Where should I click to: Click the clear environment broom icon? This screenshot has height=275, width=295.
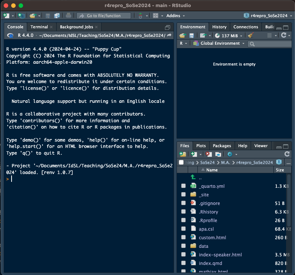coord(251,35)
